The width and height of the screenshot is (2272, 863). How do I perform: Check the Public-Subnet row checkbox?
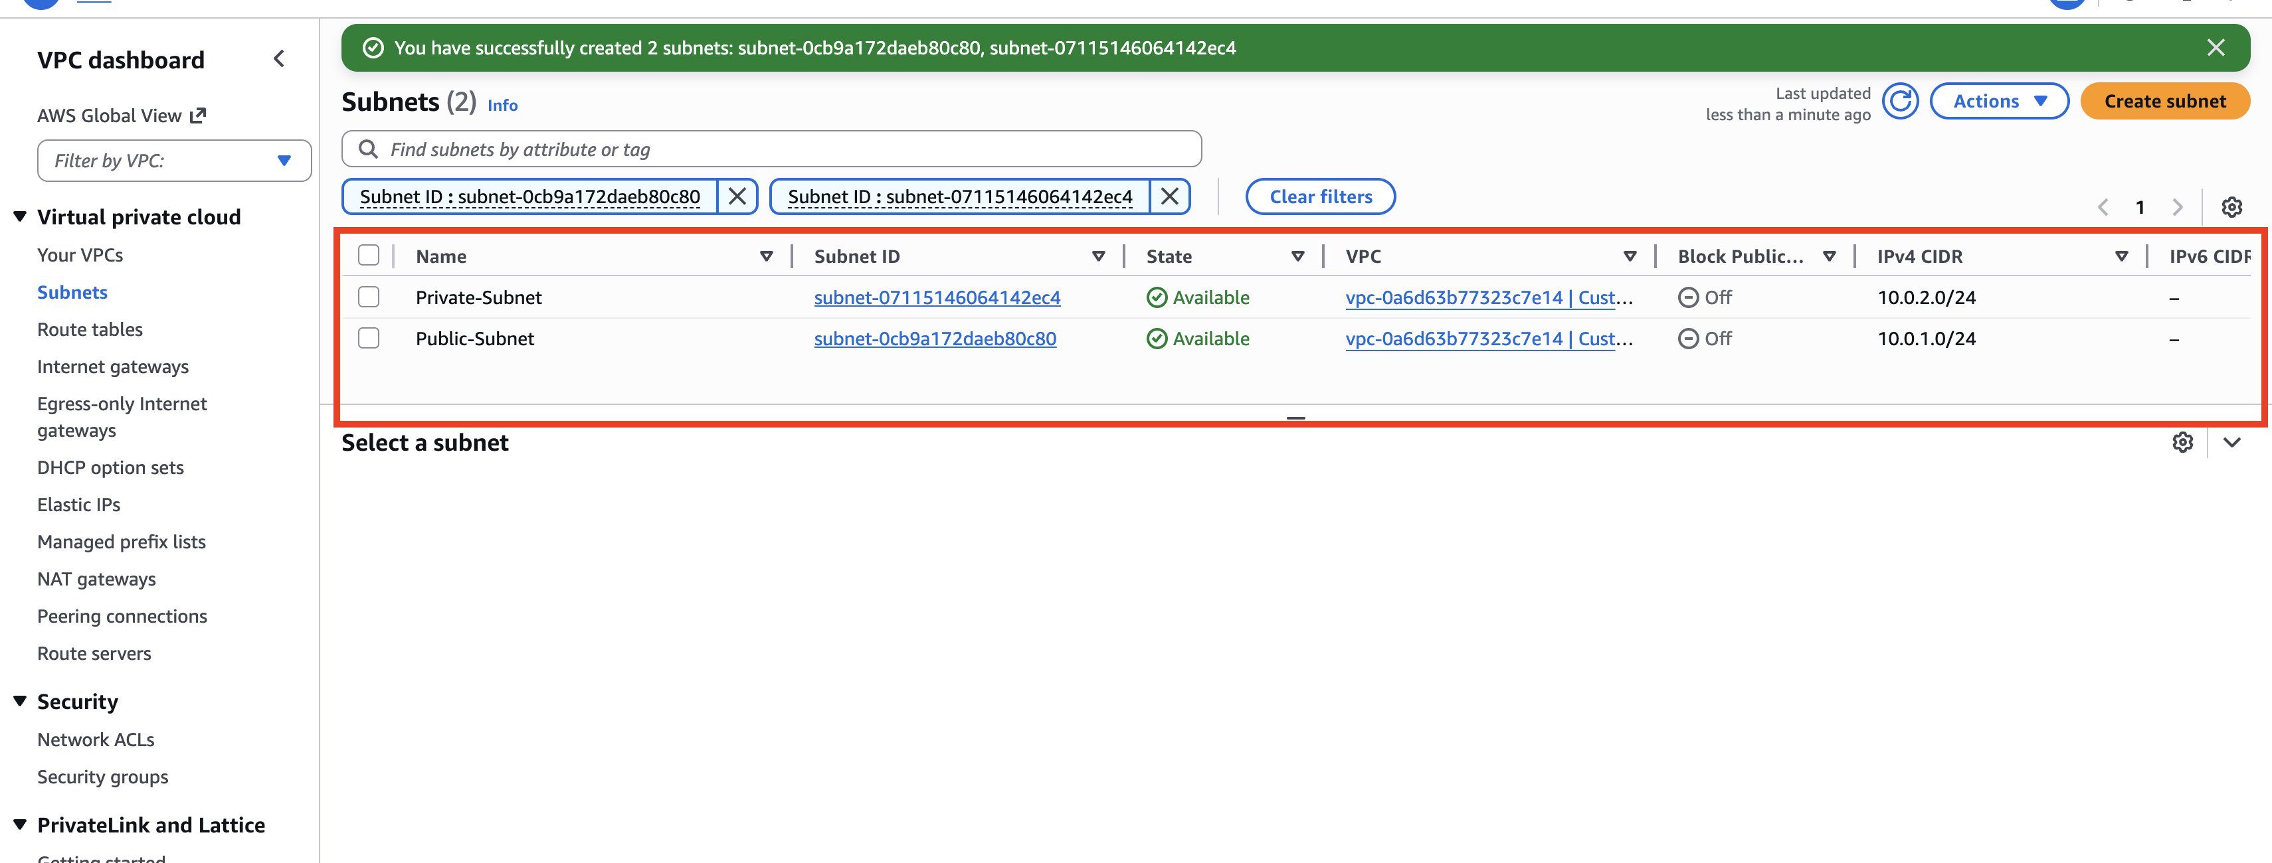[x=369, y=339]
